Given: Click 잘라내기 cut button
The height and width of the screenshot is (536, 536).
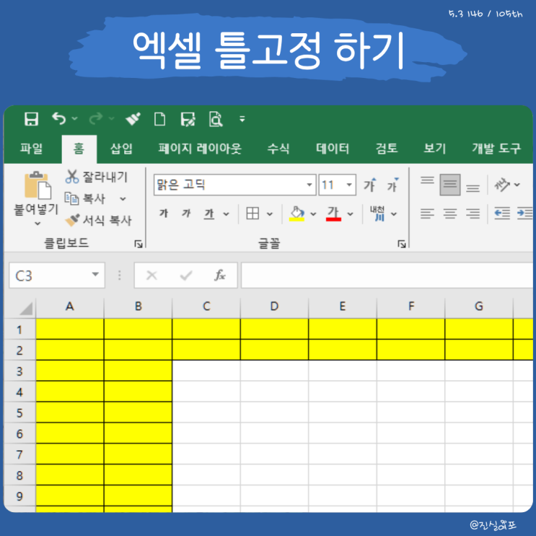Looking at the screenshot, I should pos(97,177).
